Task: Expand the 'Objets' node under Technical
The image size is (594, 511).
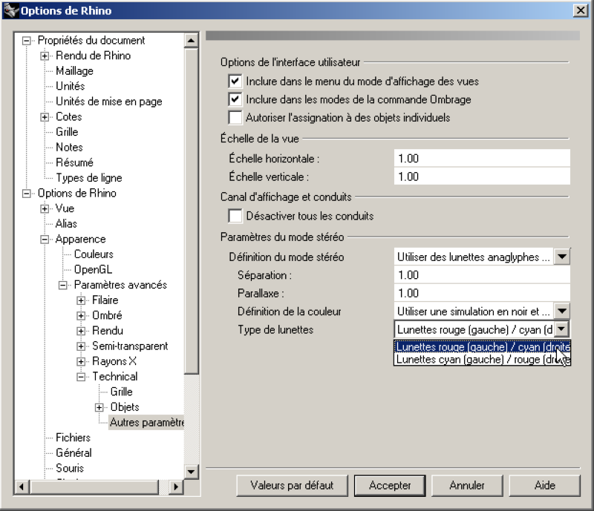Action: [99, 407]
